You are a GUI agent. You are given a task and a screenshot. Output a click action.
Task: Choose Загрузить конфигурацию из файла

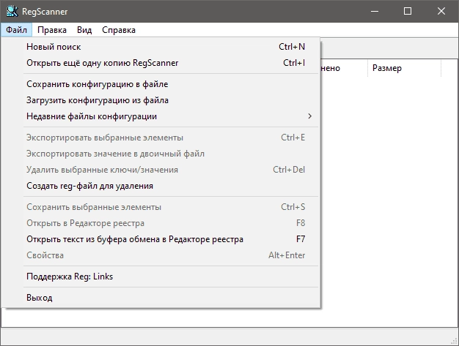[160, 100]
